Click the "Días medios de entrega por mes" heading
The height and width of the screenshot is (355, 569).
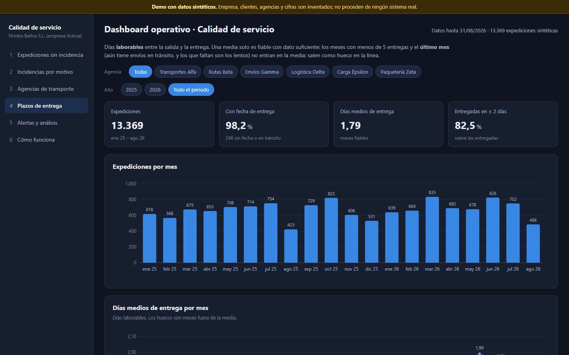coord(160,308)
